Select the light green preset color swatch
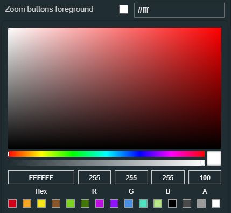 (x=71, y=203)
